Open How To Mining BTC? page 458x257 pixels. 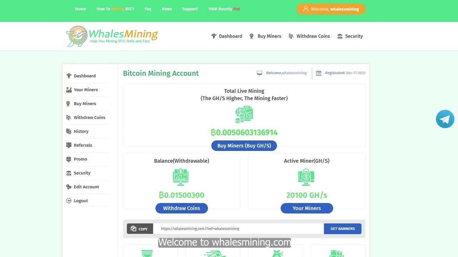[x=115, y=9]
